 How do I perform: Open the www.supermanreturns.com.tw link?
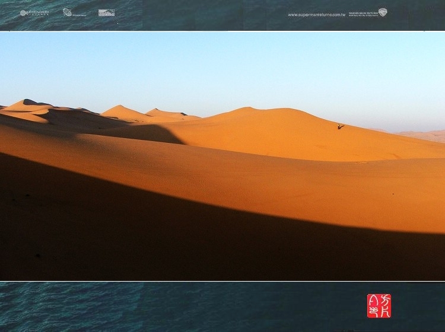coord(316,15)
